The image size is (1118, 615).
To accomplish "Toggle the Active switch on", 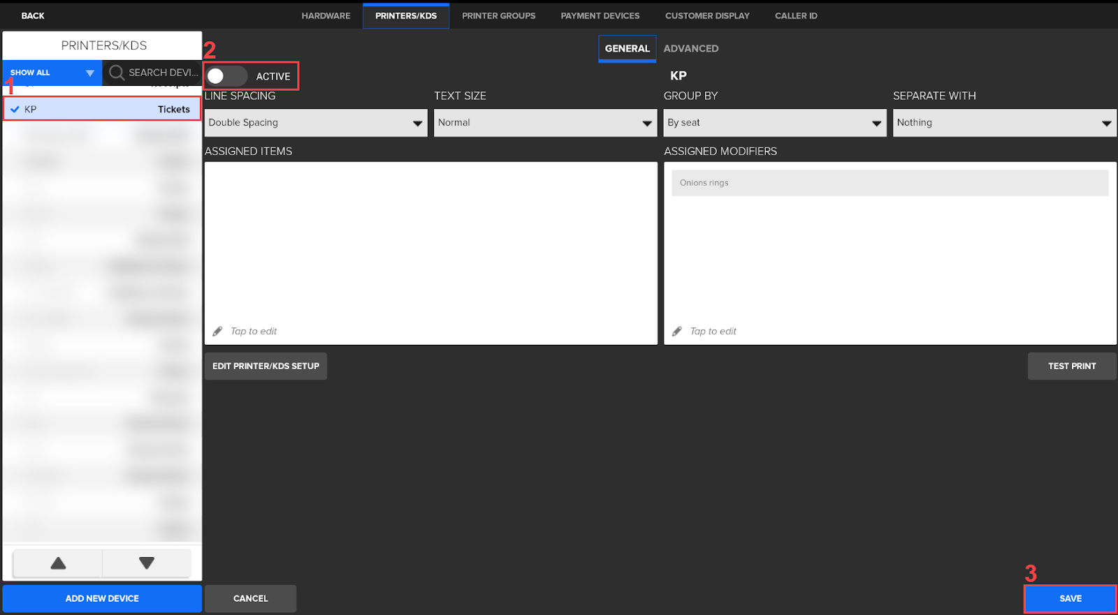I will tap(226, 76).
